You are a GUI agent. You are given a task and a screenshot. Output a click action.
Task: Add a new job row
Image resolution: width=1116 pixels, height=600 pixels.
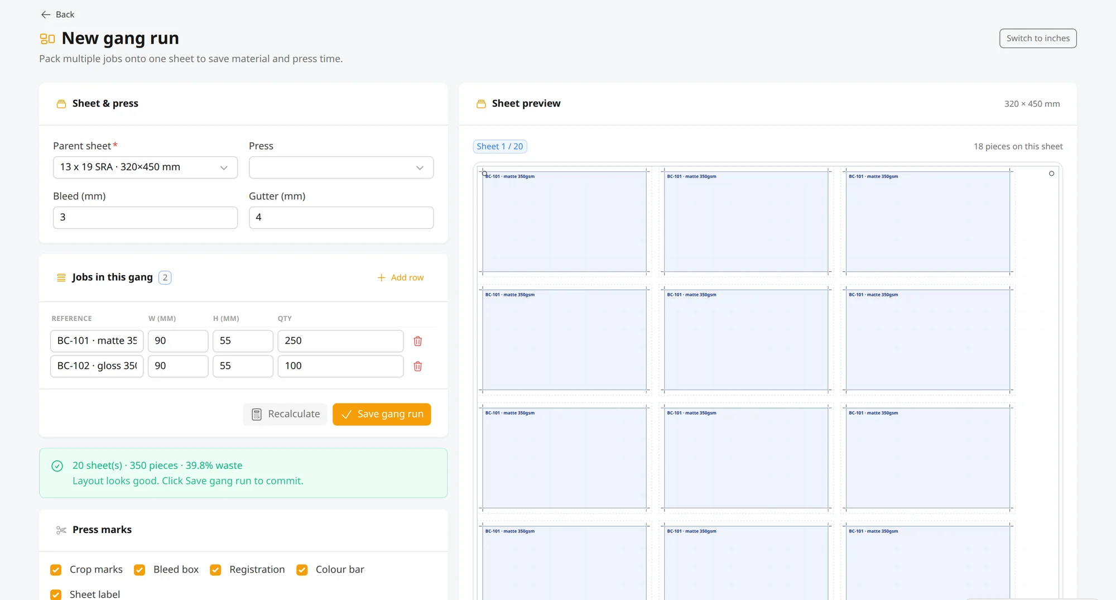(x=401, y=277)
